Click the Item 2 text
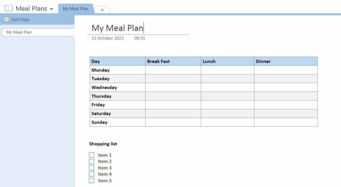The image size is (341, 187). (104, 161)
